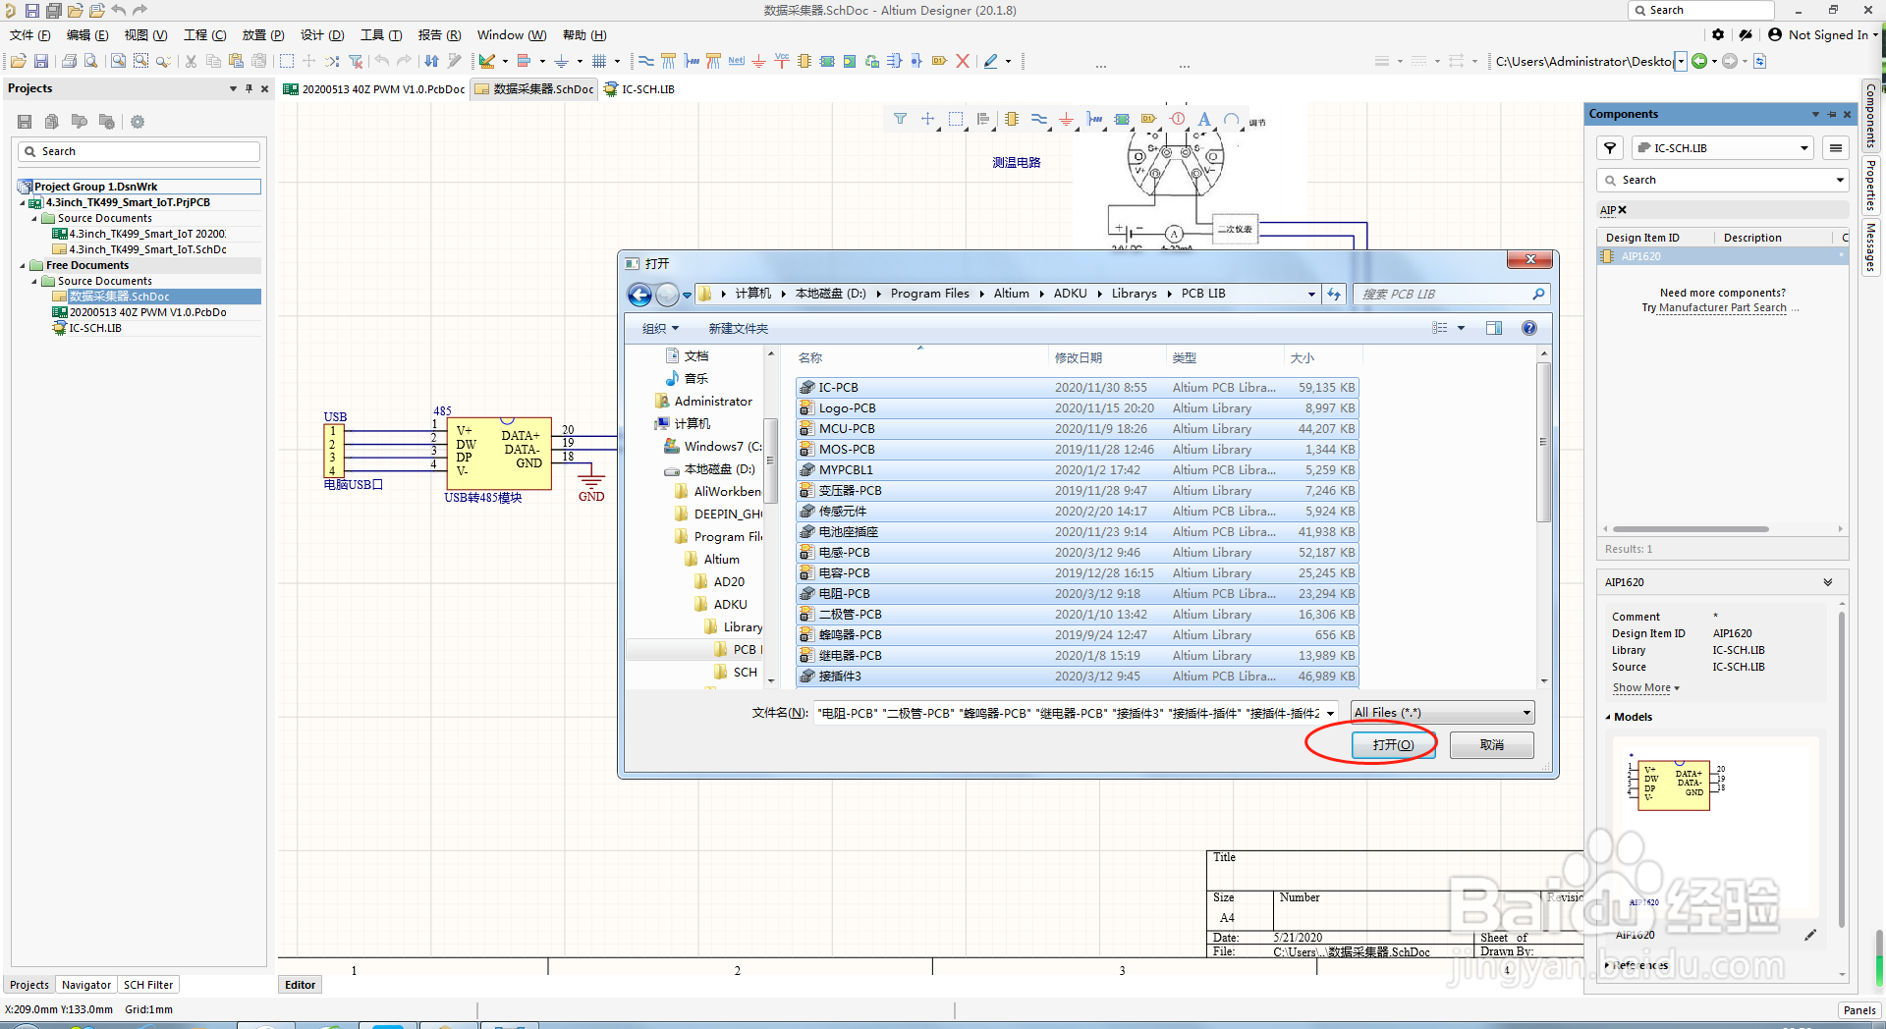Click the cut scissors icon in the toolbar
1886x1029 pixels.
tap(191, 61)
